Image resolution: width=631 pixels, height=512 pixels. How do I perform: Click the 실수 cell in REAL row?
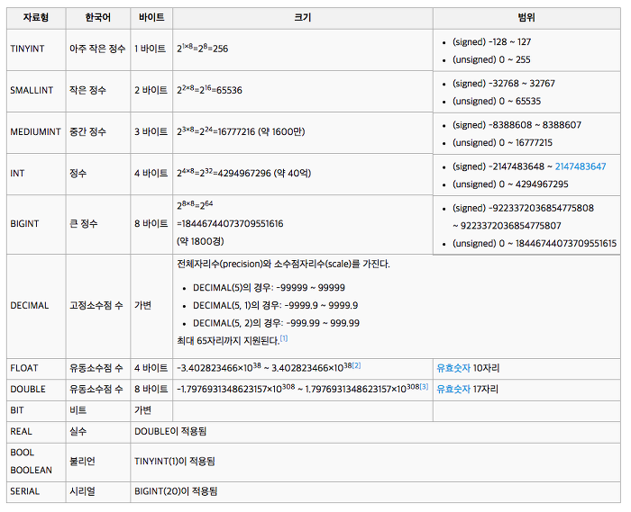point(97,432)
